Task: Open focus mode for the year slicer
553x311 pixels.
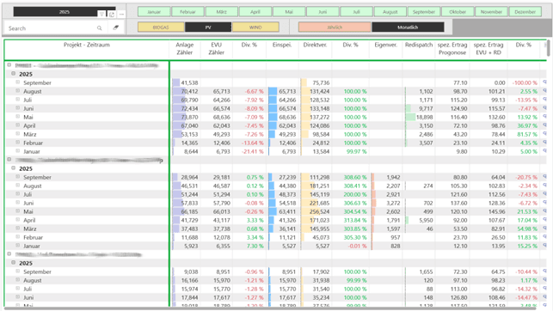Action: coord(112,14)
